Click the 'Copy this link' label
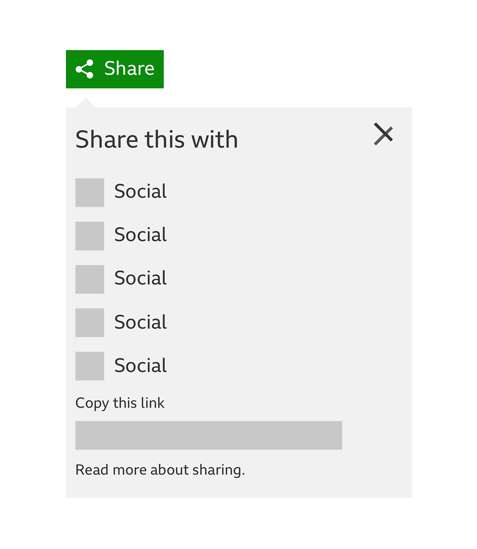The height and width of the screenshot is (549, 477). coord(120,403)
